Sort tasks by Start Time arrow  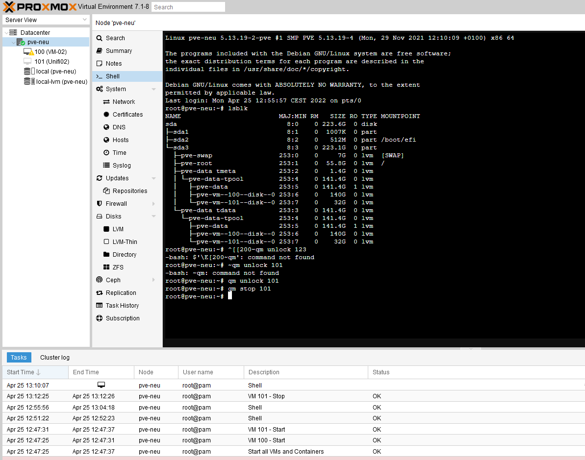click(x=38, y=372)
